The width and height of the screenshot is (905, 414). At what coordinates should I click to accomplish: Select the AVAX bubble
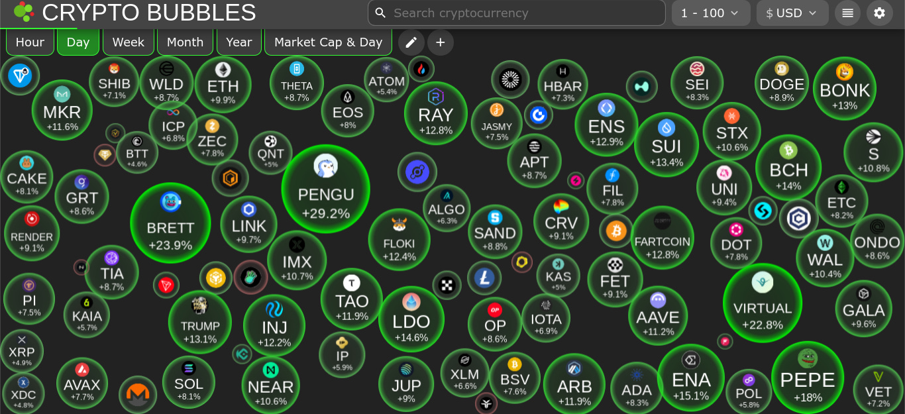click(82, 384)
